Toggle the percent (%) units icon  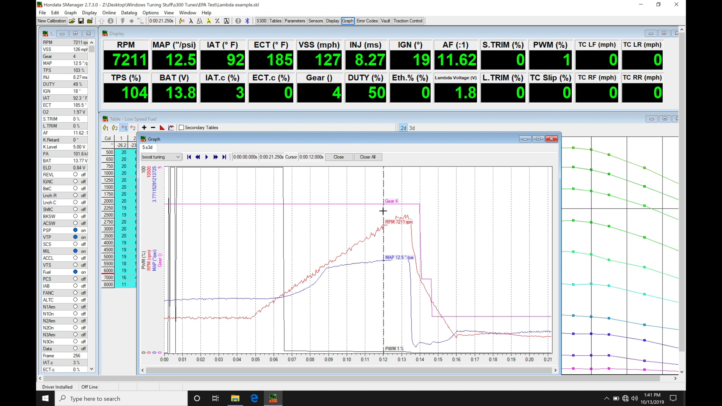tap(217, 21)
